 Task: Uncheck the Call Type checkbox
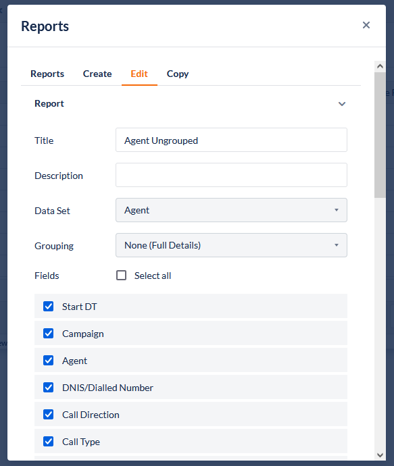(48, 442)
